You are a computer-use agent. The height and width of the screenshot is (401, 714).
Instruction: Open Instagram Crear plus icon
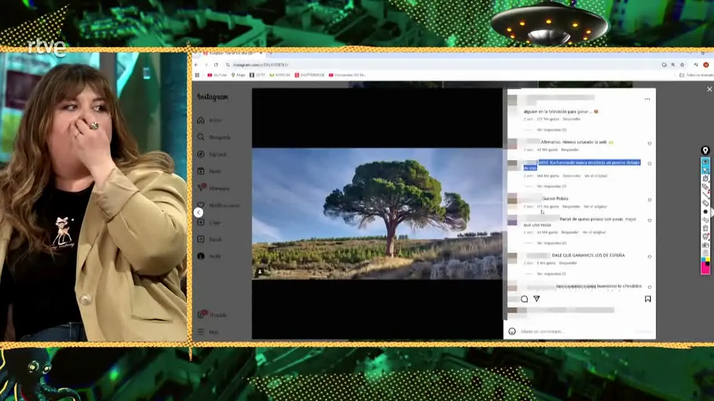[x=201, y=222]
